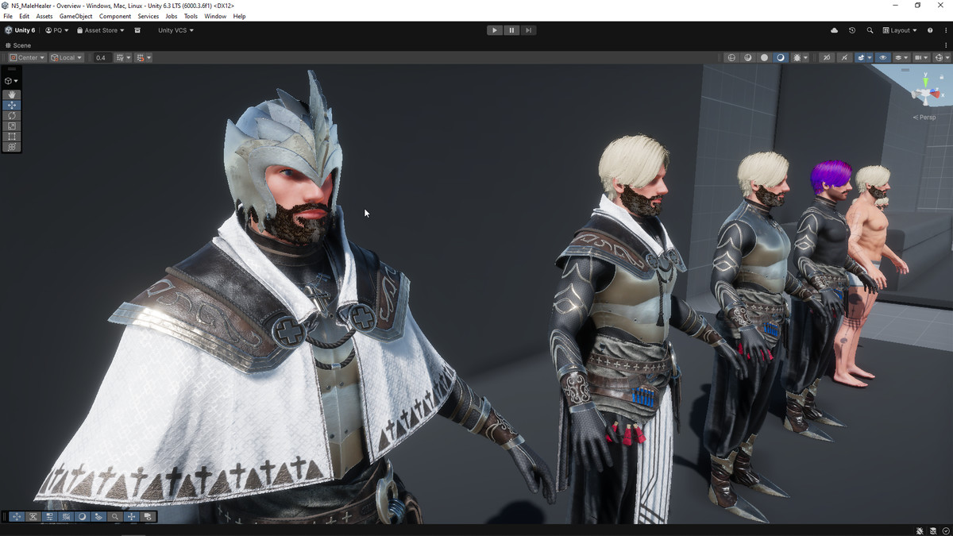Screen dimensions: 953x536
Task: Click the Unity Cloud icon
Action: [x=834, y=30]
